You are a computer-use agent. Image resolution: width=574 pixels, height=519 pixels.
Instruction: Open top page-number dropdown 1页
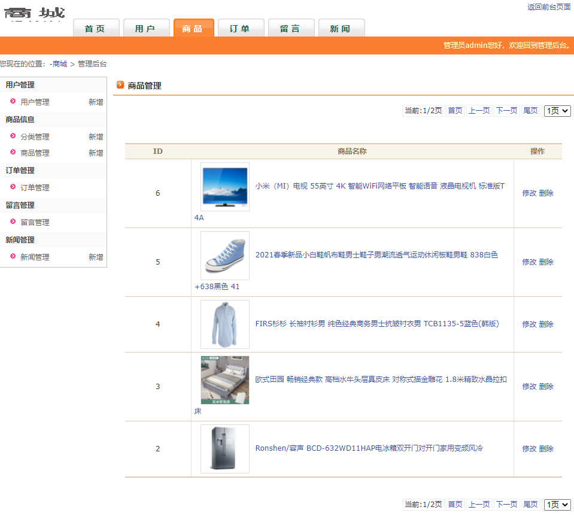pyautogui.click(x=557, y=111)
